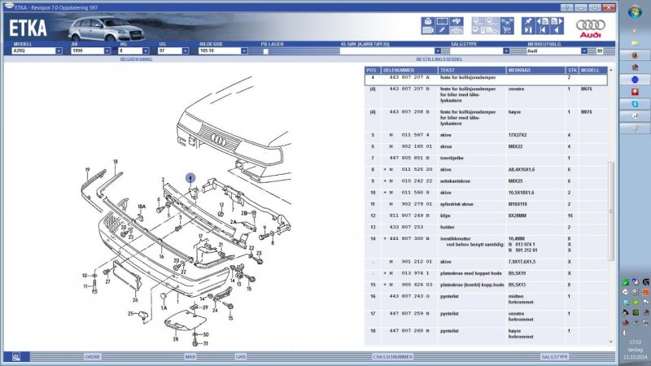651x366 pixels.
Task: Switch to the ORDRE tab at bottom
Action: pyautogui.click(x=93, y=356)
